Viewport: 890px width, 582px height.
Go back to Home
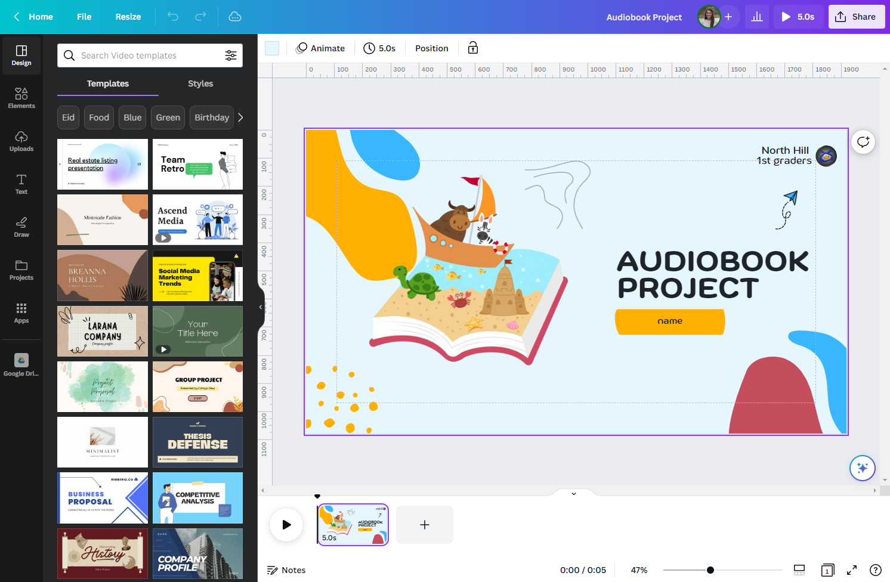tap(33, 17)
